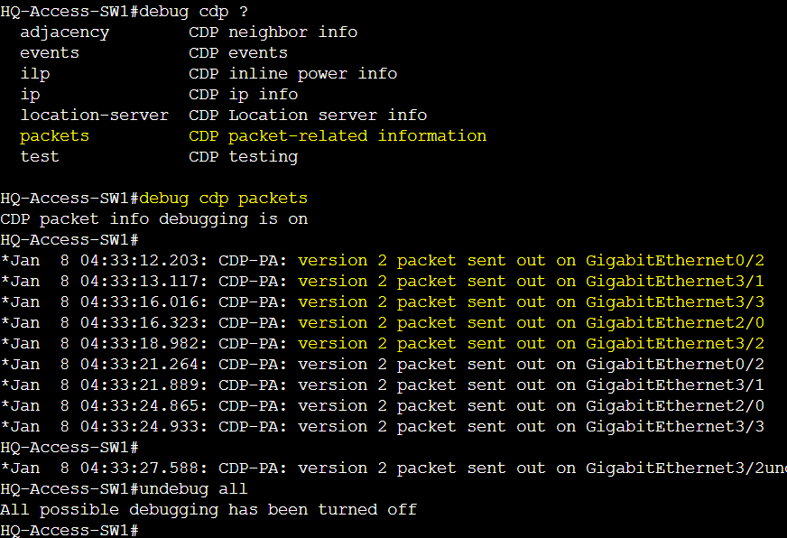Click GigabitEthernet3/3 in the 04:33:16.016 line
This screenshot has height=538, width=787.
675,302
